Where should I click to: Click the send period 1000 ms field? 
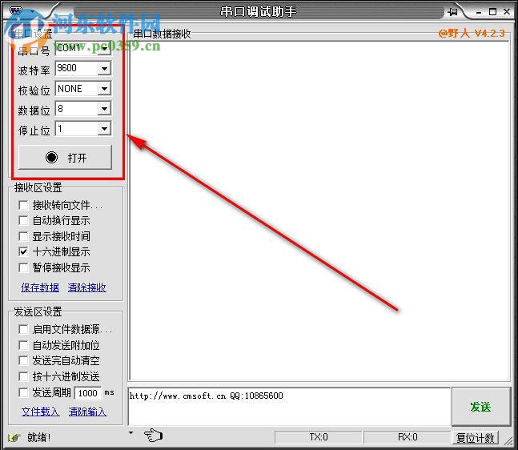click(88, 393)
